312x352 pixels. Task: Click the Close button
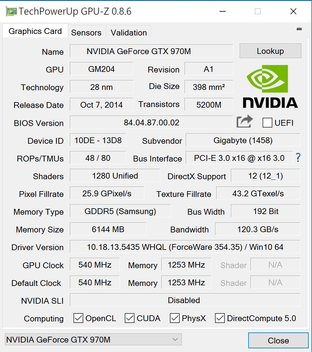(278, 341)
